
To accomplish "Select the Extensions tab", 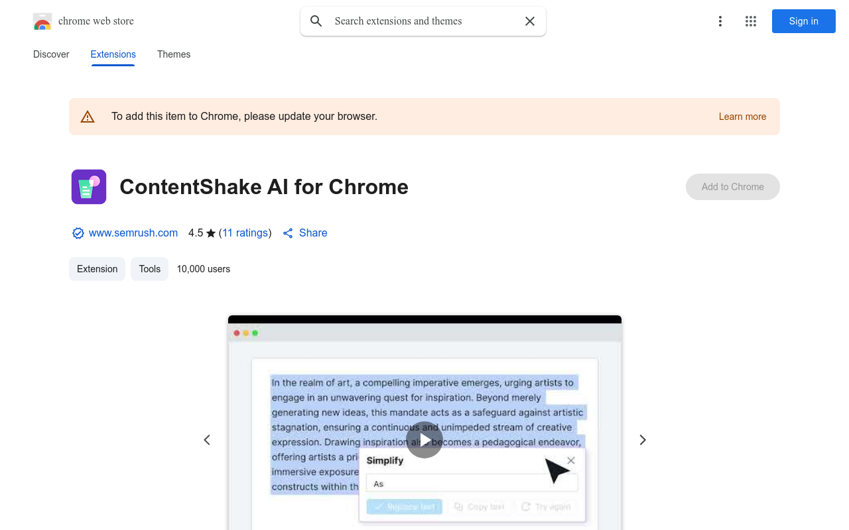I will [113, 54].
